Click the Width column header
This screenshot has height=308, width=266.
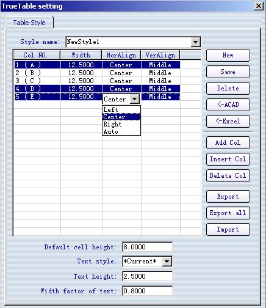[81, 55]
